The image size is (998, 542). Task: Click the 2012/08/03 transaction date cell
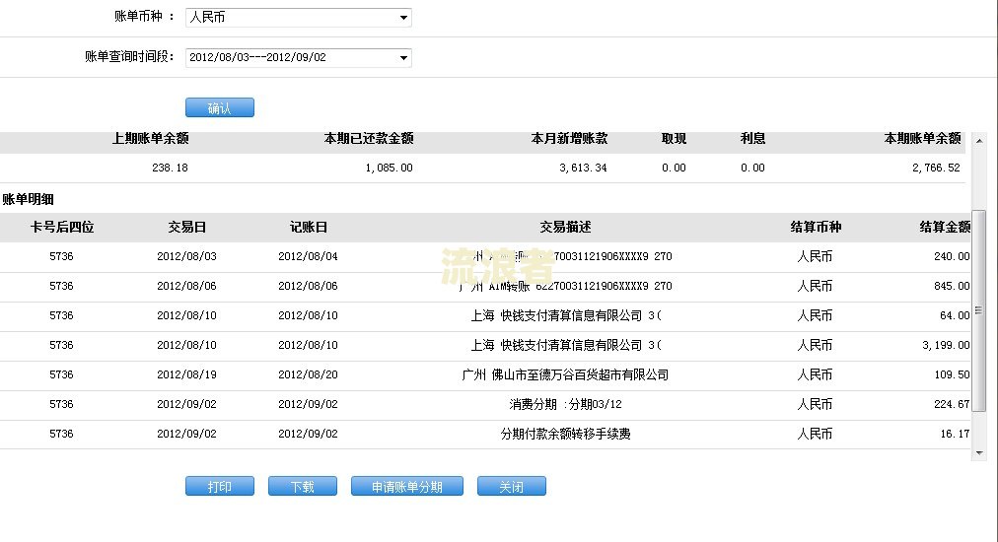(x=186, y=256)
